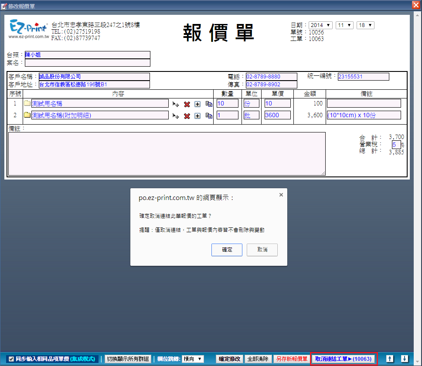Uncheck the sync same item price checkbox
This screenshot has width=422, height=366.
tap(11, 359)
